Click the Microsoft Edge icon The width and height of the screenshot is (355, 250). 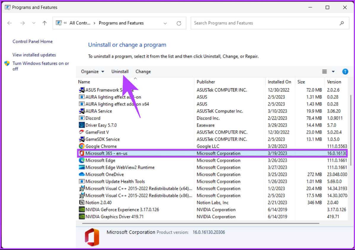(x=82, y=161)
